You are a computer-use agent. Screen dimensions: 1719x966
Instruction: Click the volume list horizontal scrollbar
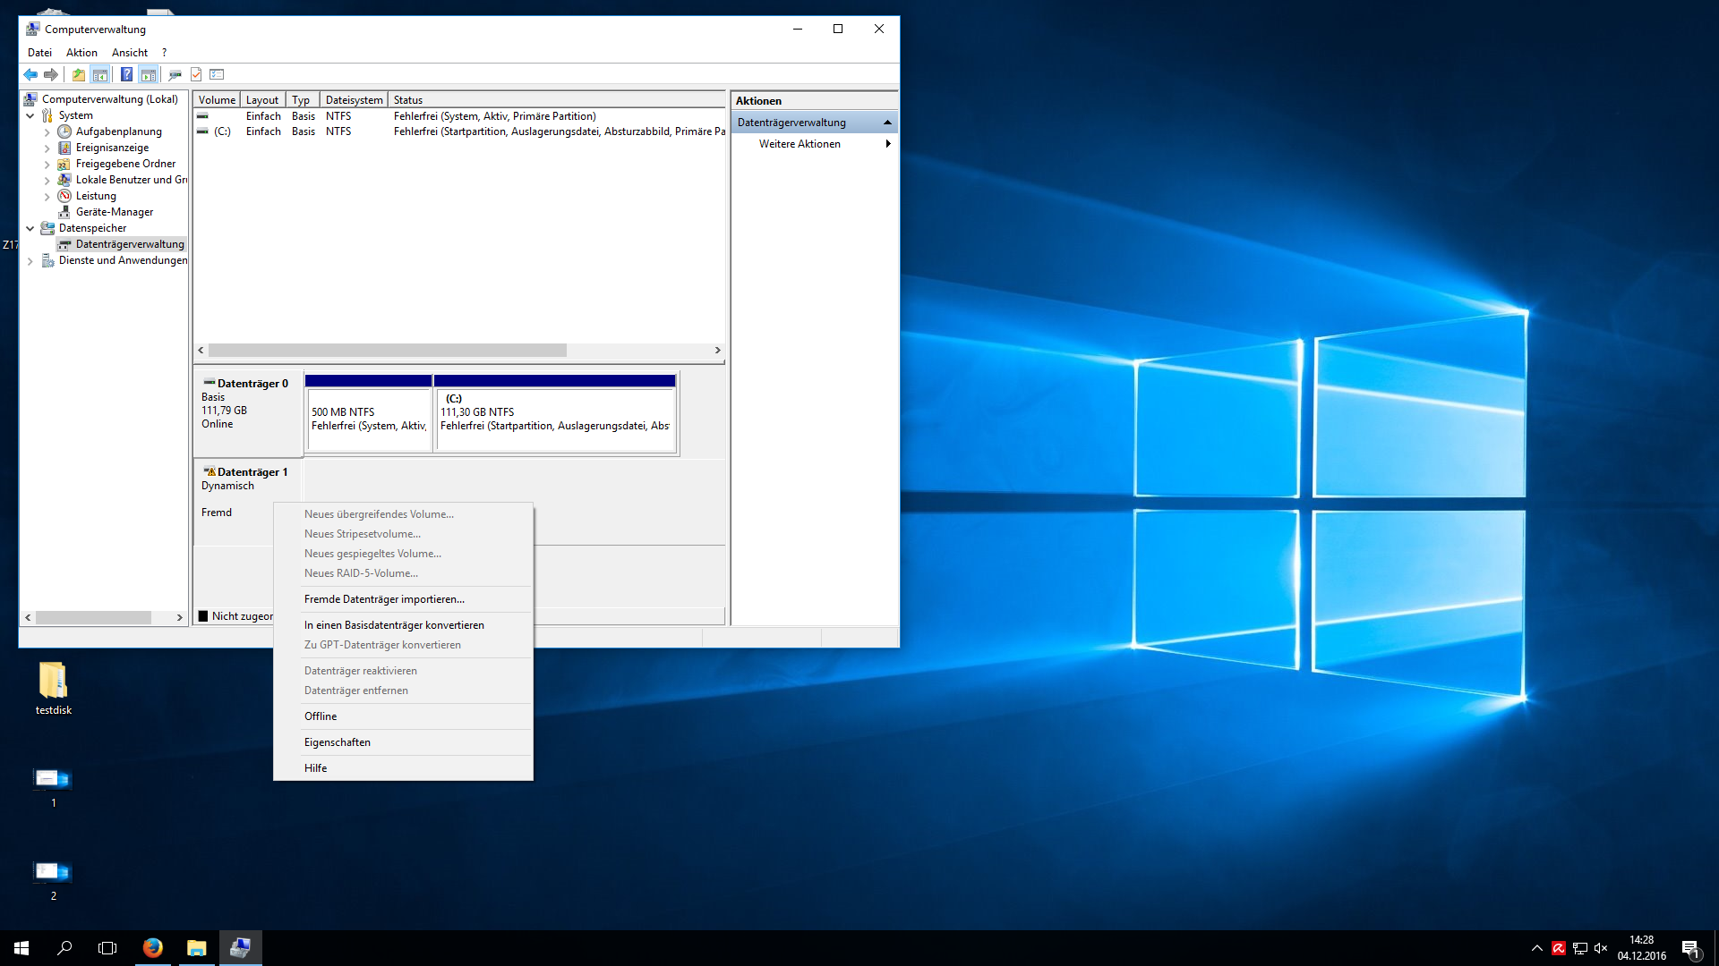(x=387, y=351)
